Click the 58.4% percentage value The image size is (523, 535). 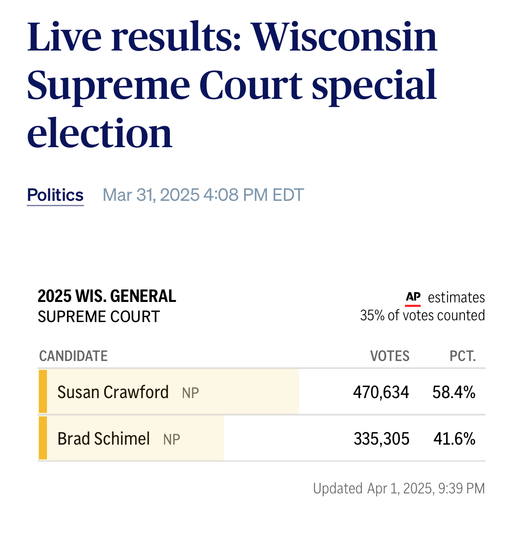[x=454, y=392]
